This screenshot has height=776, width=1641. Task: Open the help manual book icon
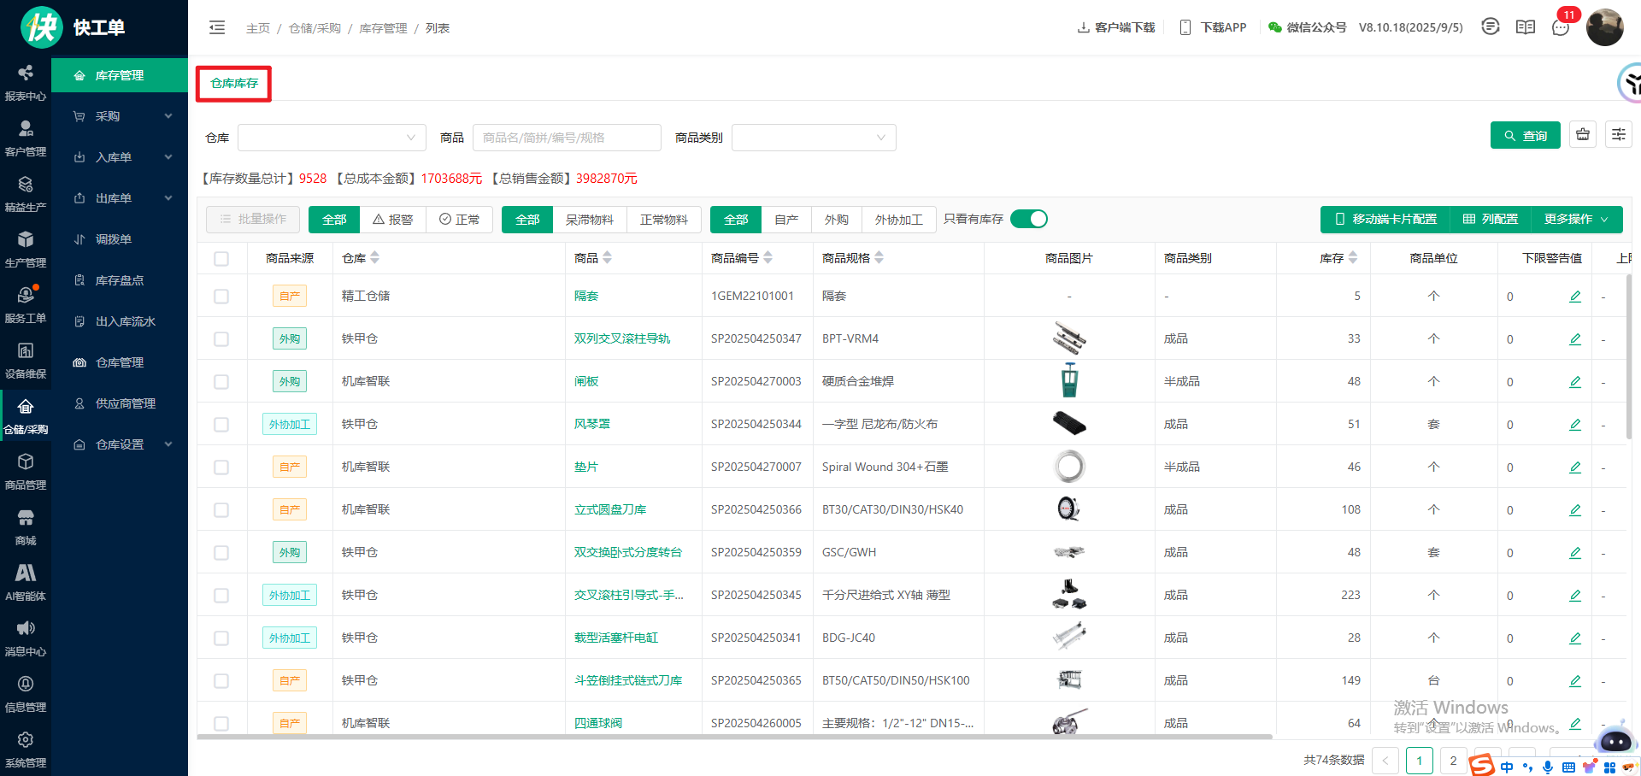point(1526,27)
